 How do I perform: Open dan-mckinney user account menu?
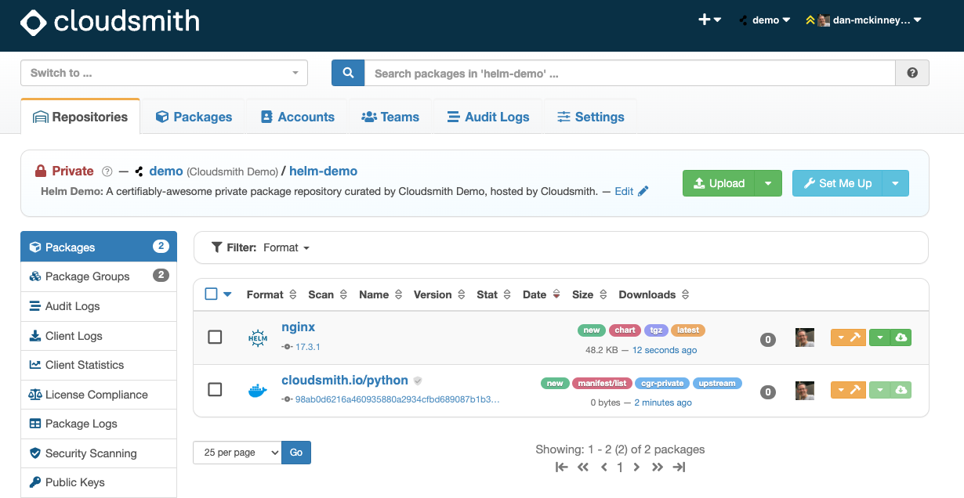coord(864,20)
